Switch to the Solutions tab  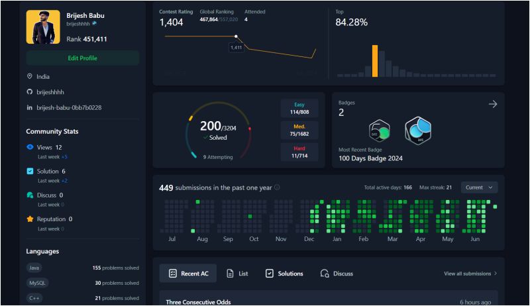click(284, 274)
